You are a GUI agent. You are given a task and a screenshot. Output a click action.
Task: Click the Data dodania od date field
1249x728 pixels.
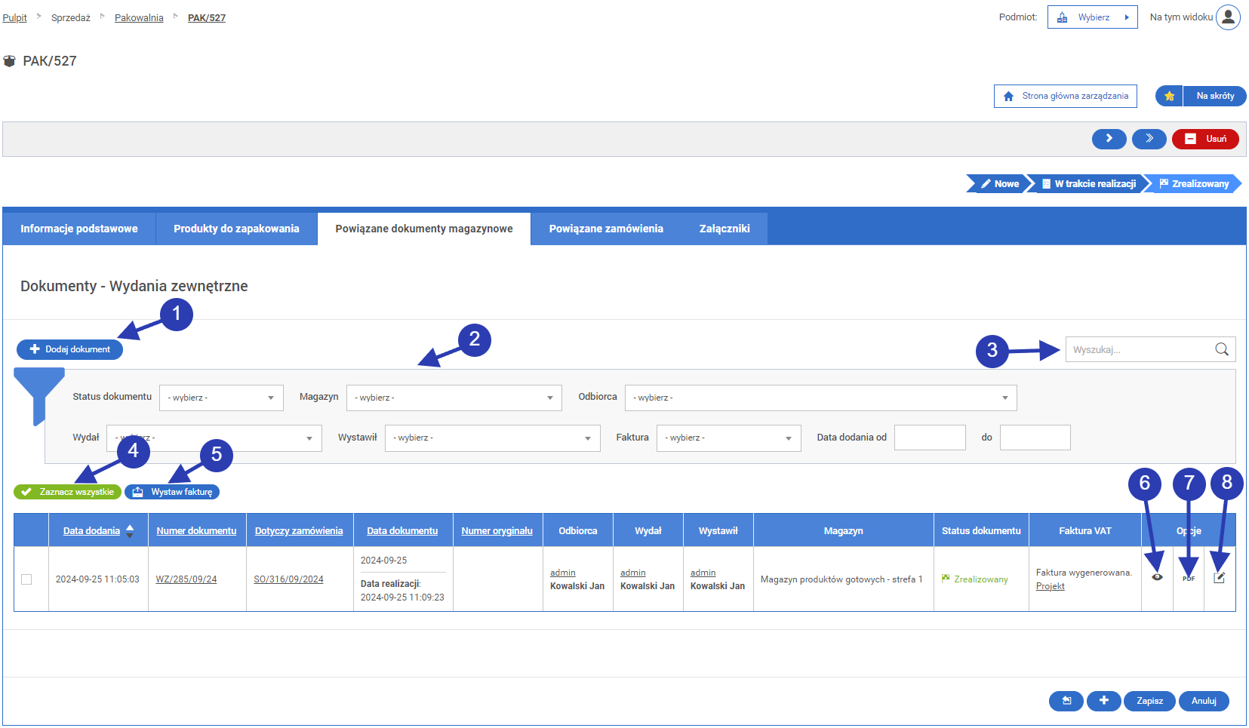tap(929, 438)
